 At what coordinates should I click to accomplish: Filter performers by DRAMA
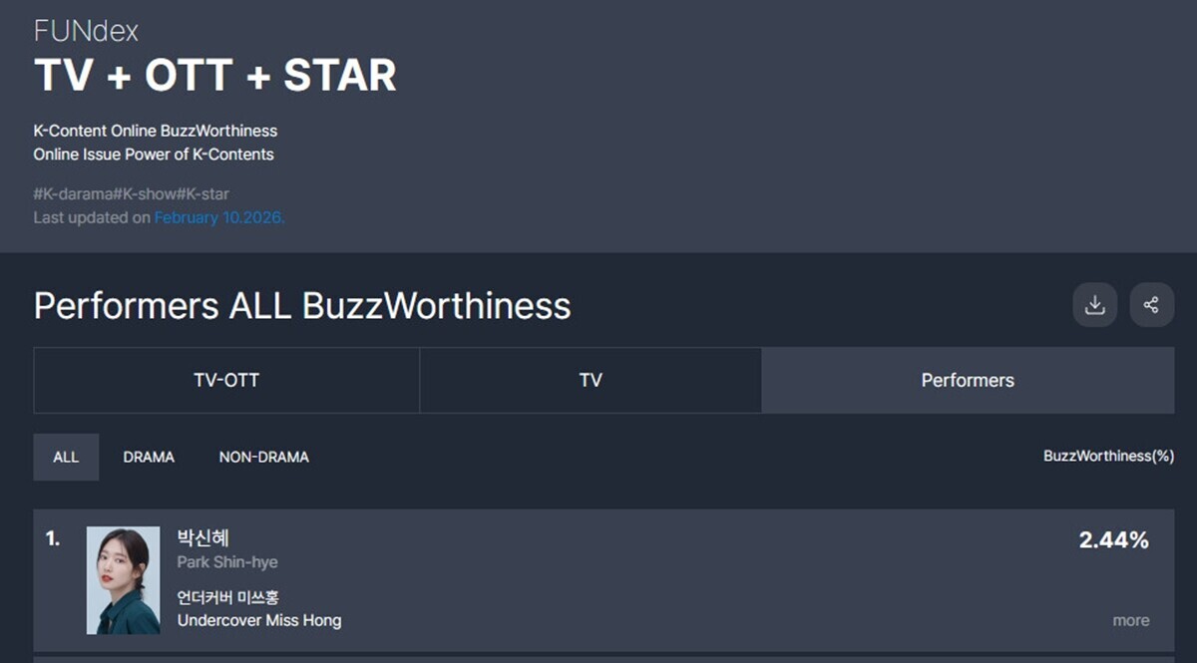pyautogui.click(x=149, y=457)
